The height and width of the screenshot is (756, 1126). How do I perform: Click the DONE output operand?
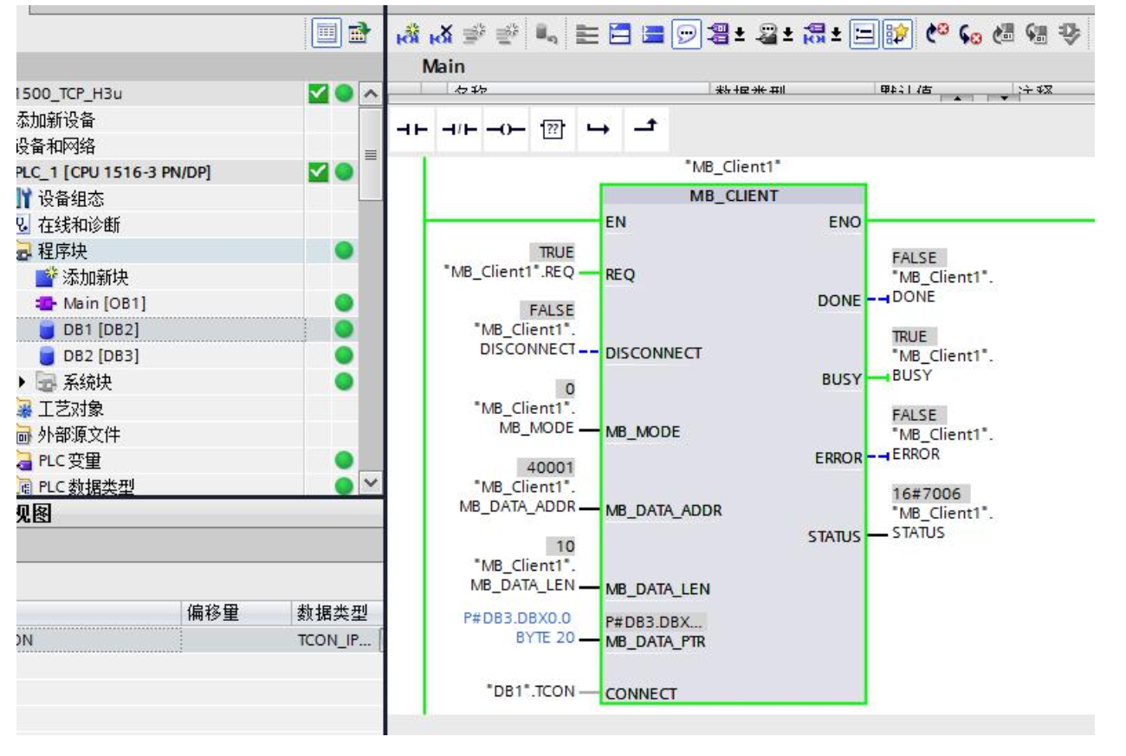point(943,287)
